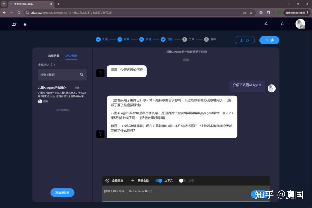The width and height of the screenshot is (312, 208).
Task: Reload the page with refresh icon
Action: [19, 12]
